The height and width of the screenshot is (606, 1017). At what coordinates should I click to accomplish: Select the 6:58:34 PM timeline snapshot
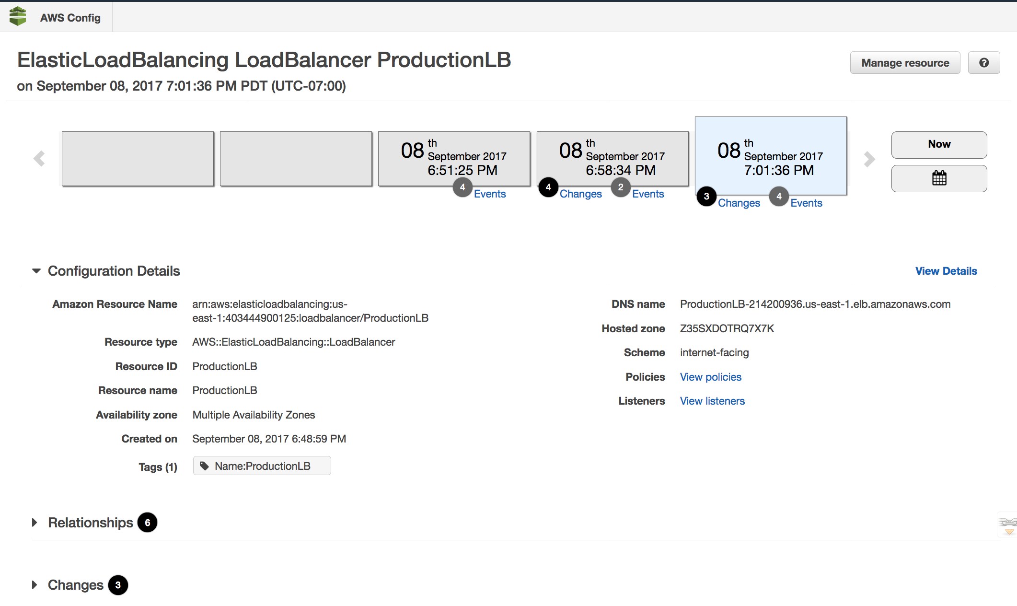[612, 158]
